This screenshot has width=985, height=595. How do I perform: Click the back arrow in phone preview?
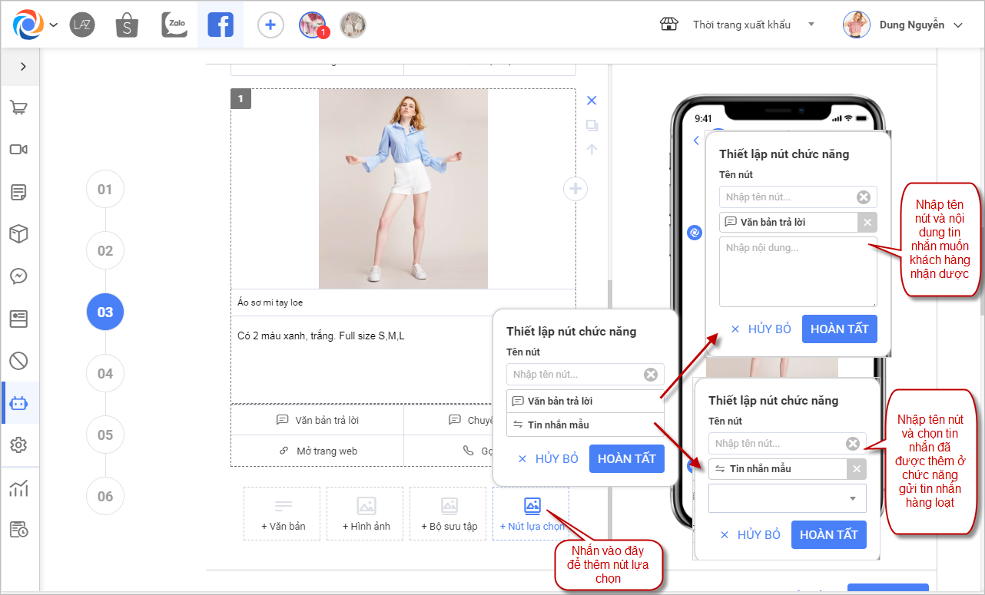click(696, 140)
